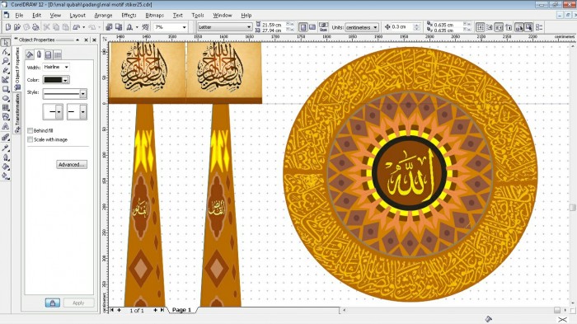Select the Text tool

(6, 126)
